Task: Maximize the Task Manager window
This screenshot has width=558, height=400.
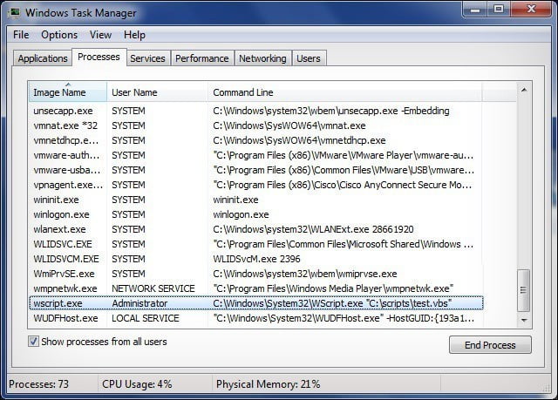Action: (499, 10)
